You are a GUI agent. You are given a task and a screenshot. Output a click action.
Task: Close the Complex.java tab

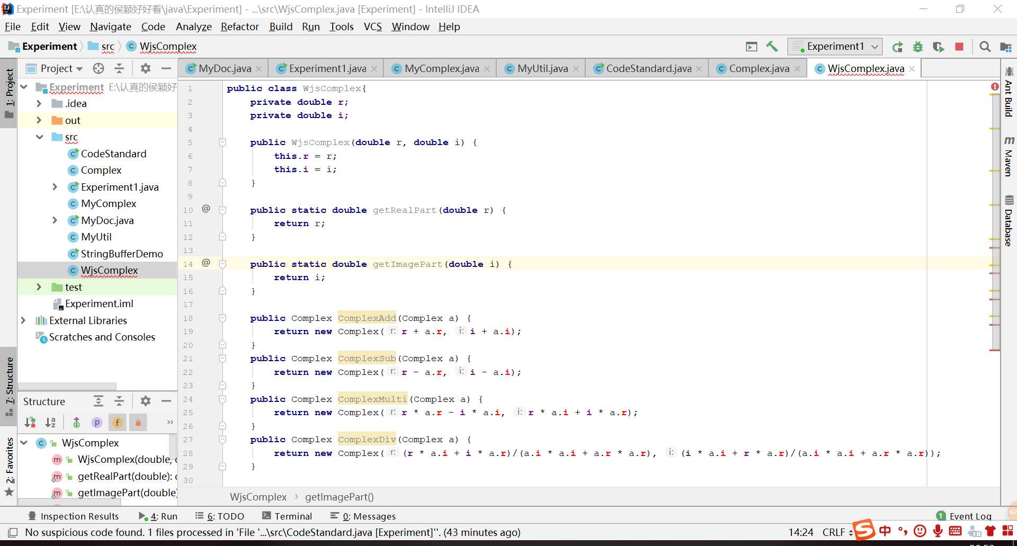(x=797, y=69)
